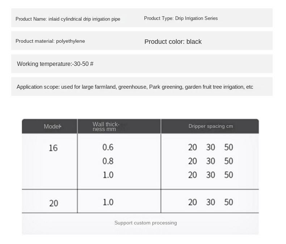Image resolution: width=286 pixels, height=244 pixels.
Task: Click the 0.6 wall thickness value
Action: click(108, 147)
